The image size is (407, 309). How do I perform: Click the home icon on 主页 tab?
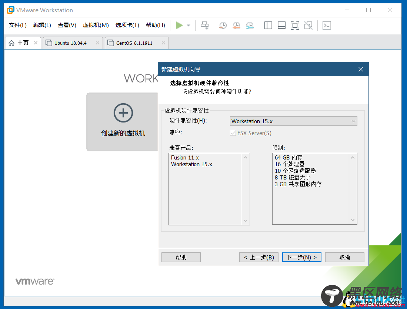click(11, 43)
